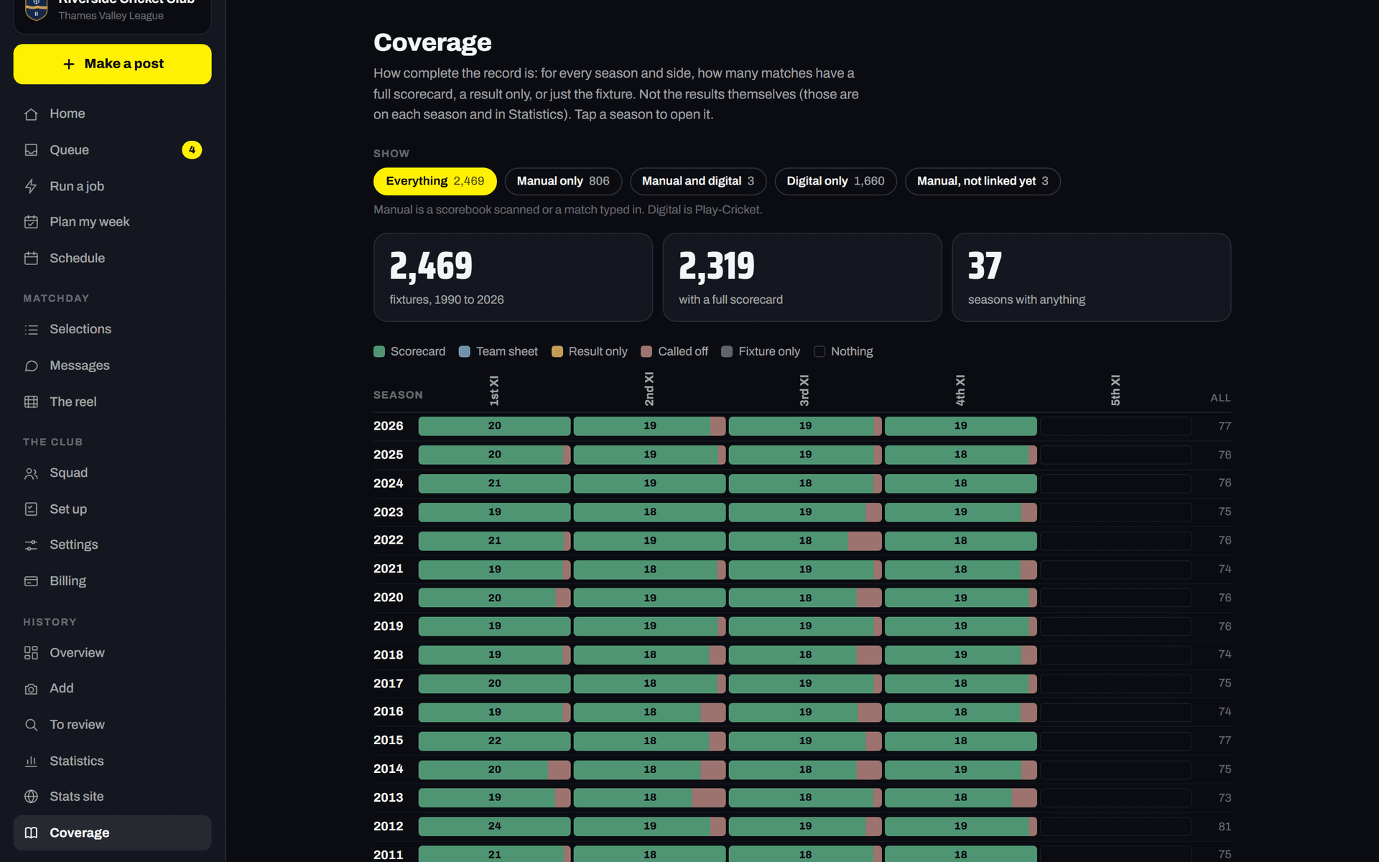Screen dimensions: 1379x862
Task: Click the Home house icon
Action: pyautogui.click(x=31, y=114)
